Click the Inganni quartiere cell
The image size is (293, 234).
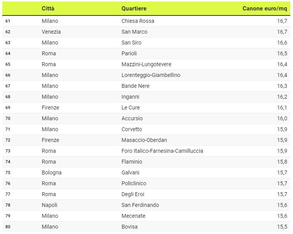[x=130, y=97]
